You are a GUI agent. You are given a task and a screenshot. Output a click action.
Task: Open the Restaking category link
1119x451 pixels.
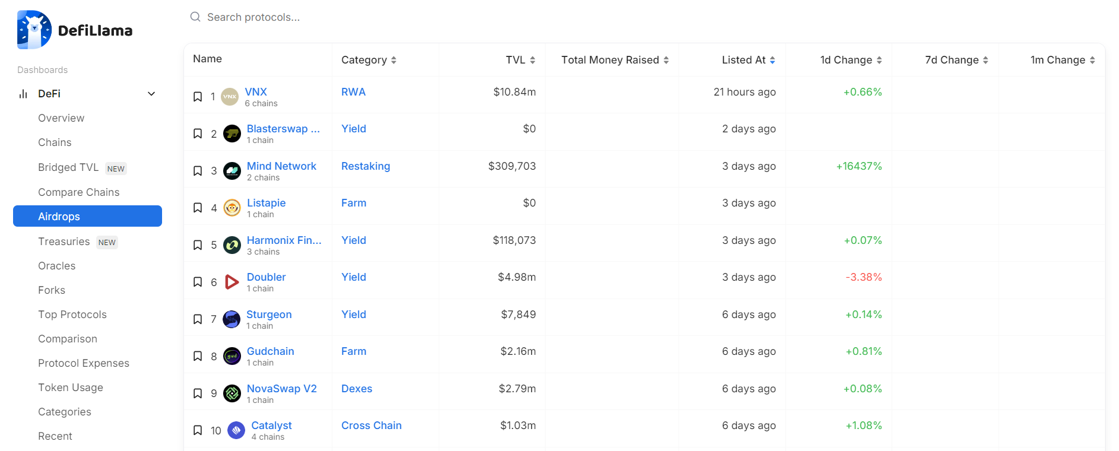[366, 166]
